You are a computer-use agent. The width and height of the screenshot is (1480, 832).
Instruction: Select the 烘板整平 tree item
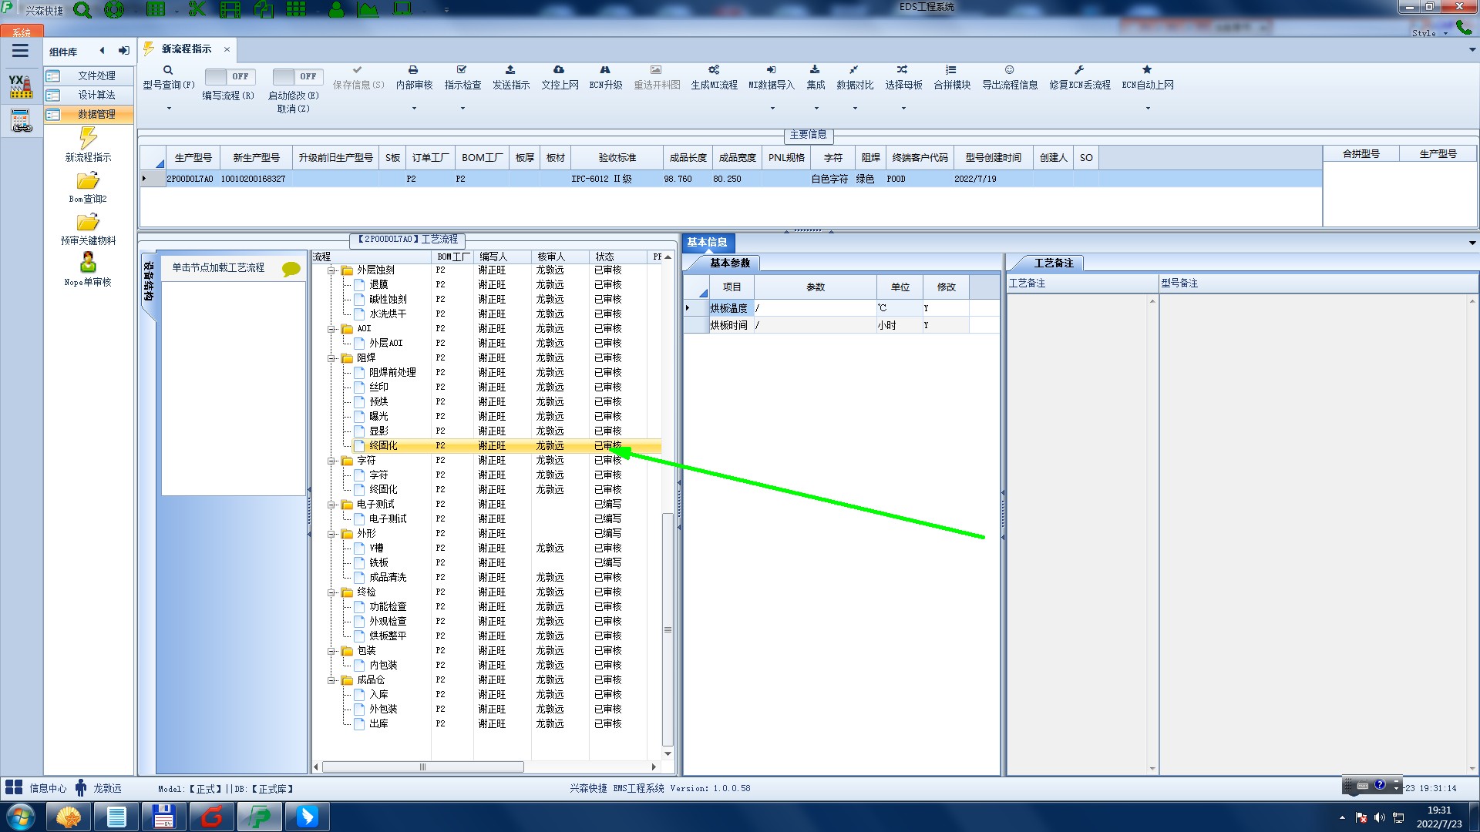coord(387,636)
